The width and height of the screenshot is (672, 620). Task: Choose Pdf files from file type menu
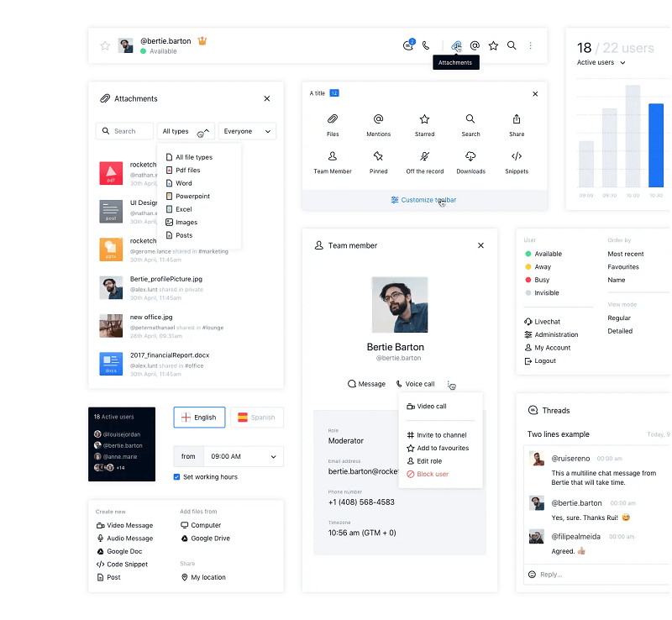[x=187, y=170]
